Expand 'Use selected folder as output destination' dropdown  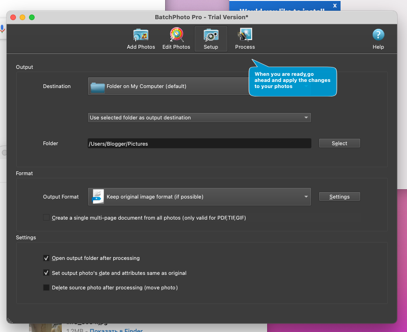click(199, 118)
